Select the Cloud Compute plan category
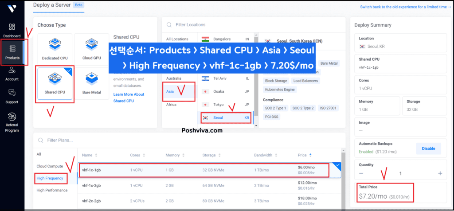The width and height of the screenshot is (454, 211). (x=50, y=166)
